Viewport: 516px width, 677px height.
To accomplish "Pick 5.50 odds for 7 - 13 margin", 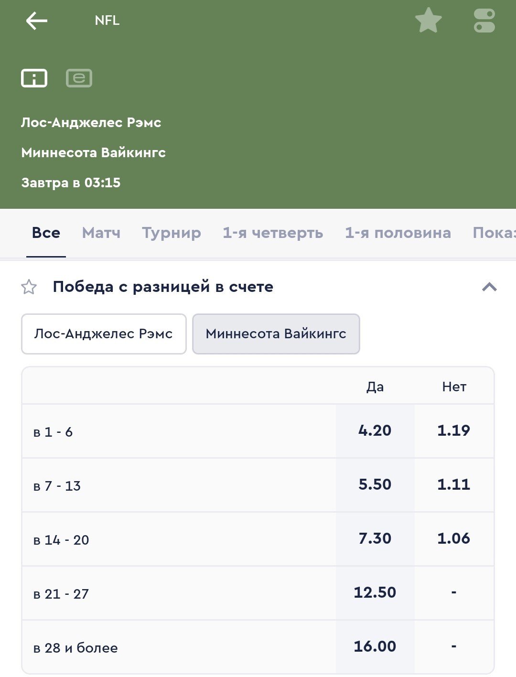I will click(x=375, y=485).
